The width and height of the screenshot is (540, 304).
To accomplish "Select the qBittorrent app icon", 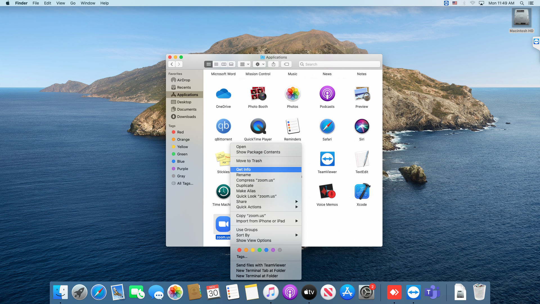I will click(223, 127).
